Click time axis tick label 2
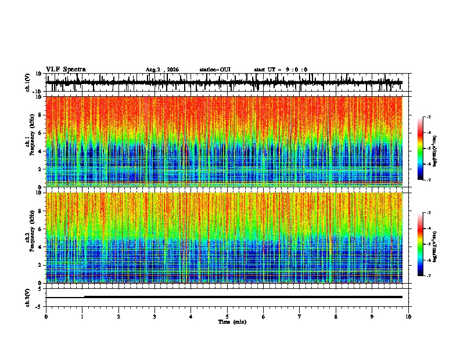460x355 pixels. pos(118,317)
